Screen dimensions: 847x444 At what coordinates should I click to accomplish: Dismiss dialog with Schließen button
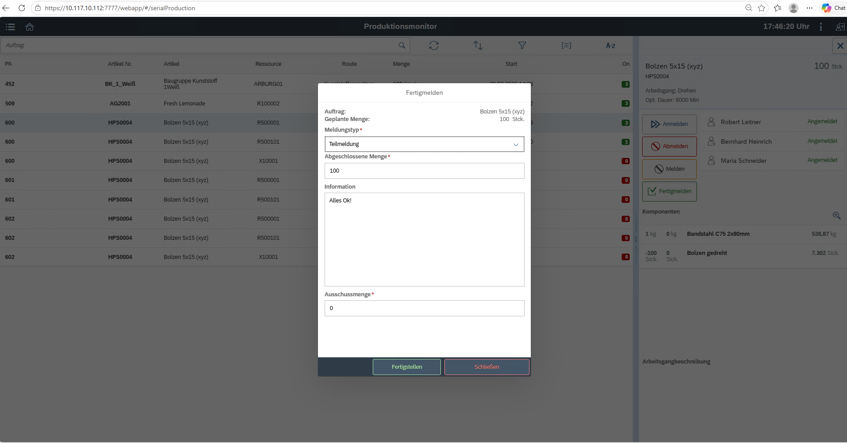point(487,367)
